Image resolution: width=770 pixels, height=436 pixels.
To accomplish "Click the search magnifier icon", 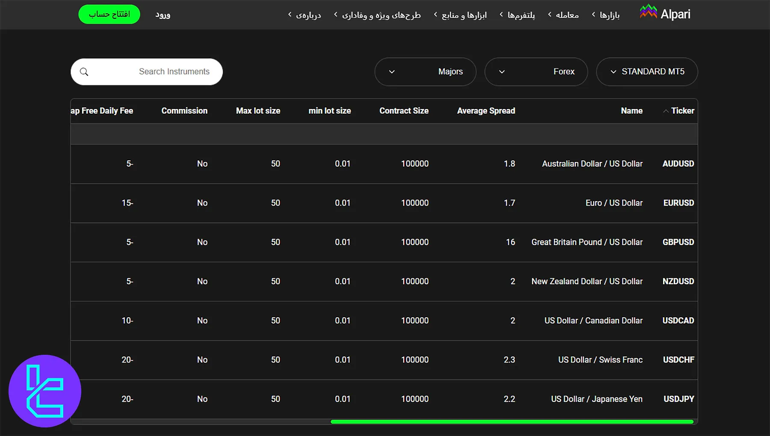I will (x=84, y=72).
